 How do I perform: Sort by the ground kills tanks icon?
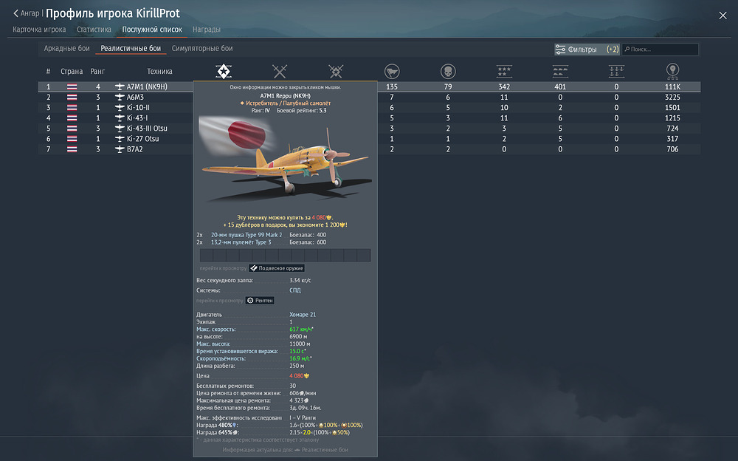pyautogui.click(x=560, y=71)
